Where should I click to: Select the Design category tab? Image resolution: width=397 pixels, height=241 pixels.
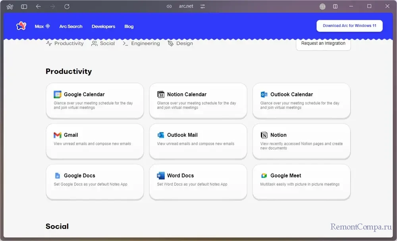(x=180, y=44)
